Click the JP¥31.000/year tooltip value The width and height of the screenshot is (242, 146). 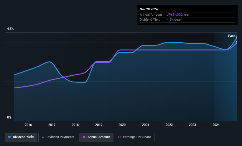click(x=178, y=14)
